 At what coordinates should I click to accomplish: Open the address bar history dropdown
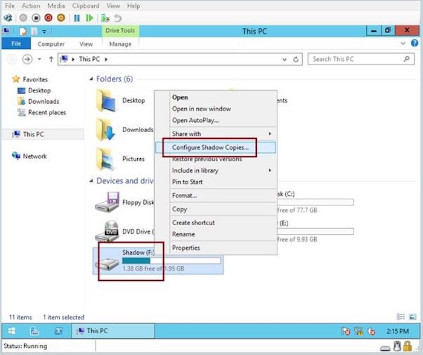click(x=285, y=59)
